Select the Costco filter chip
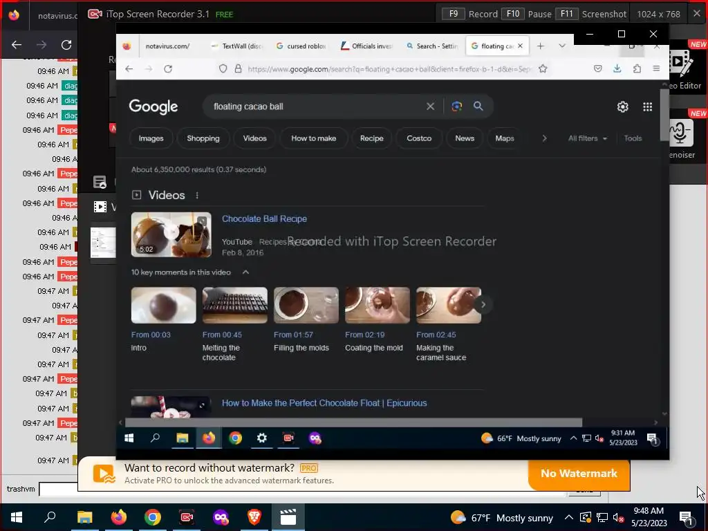The height and width of the screenshot is (531, 708). coord(419,138)
